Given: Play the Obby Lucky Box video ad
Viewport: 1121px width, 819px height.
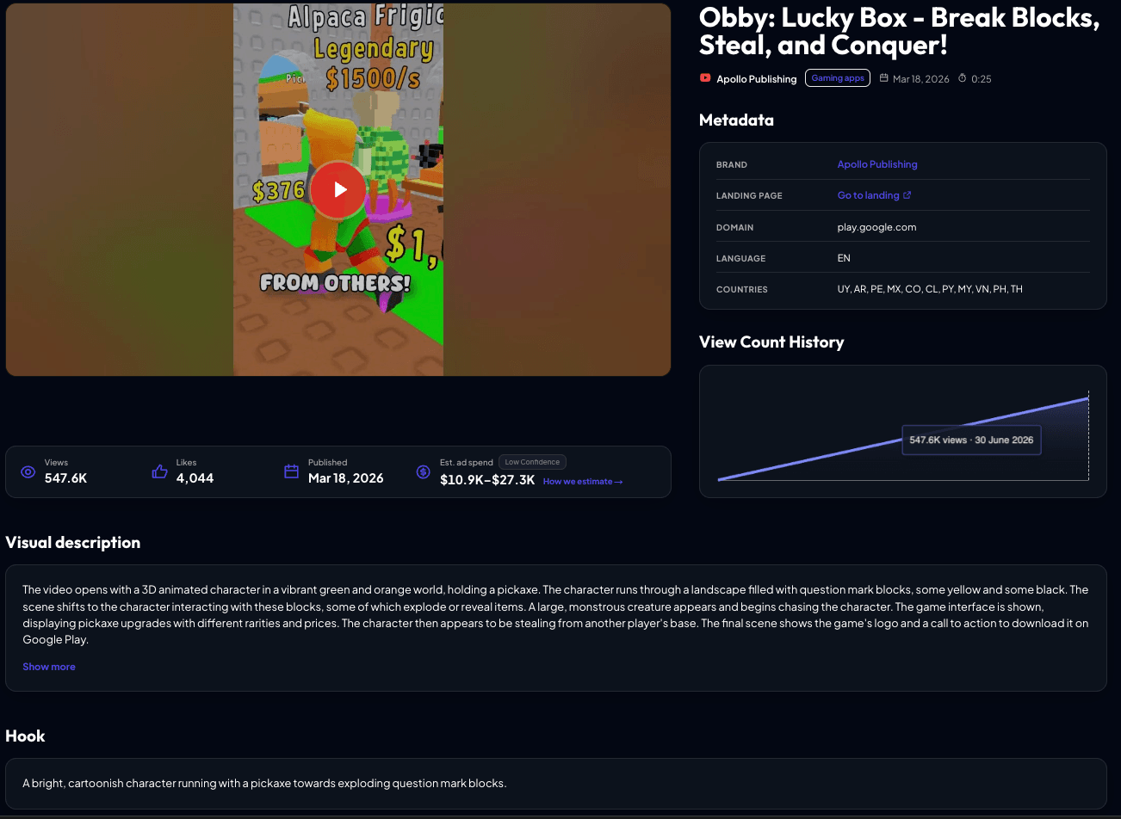Looking at the screenshot, I should [338, 189].
